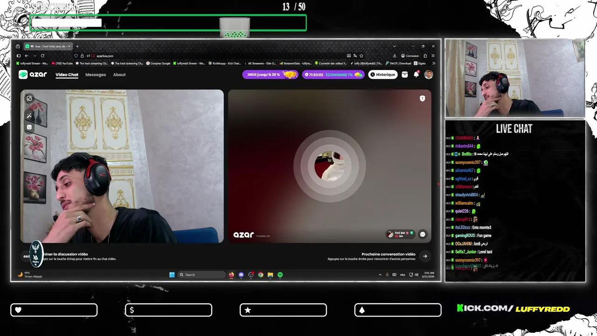Image resolution: width=597 pixels, height=336 pixels.
Task: Open Spotify from the taskbar
Action: tap(280, 275)
